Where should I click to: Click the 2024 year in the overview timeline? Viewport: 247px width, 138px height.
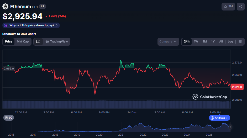pyautogui.click(x=187, y=135)
